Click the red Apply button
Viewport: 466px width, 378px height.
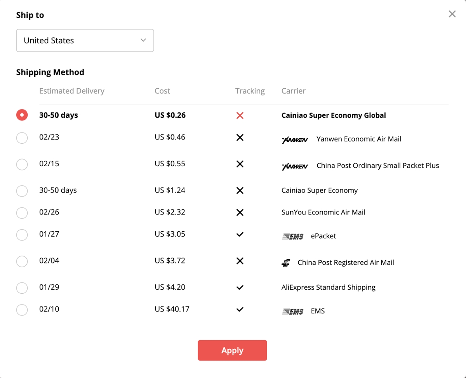(232, 350)
